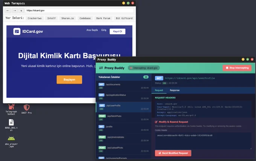
Task: Open the Crackertwo bookmark
Action: tap(35, 18)
